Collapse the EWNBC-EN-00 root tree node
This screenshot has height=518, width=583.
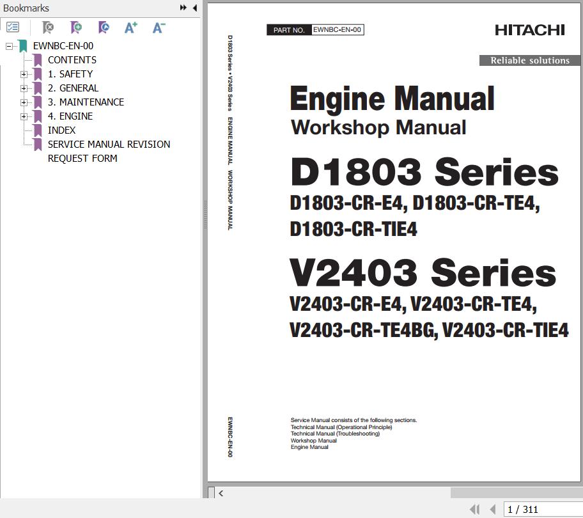tap(10, 46)
